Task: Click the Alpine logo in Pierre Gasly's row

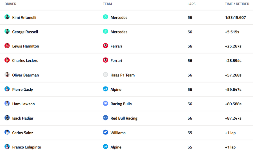Action: [105, 89]
